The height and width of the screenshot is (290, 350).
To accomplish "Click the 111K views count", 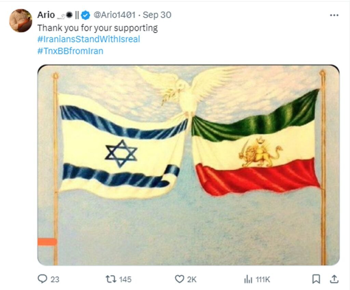I will point(263,279).
